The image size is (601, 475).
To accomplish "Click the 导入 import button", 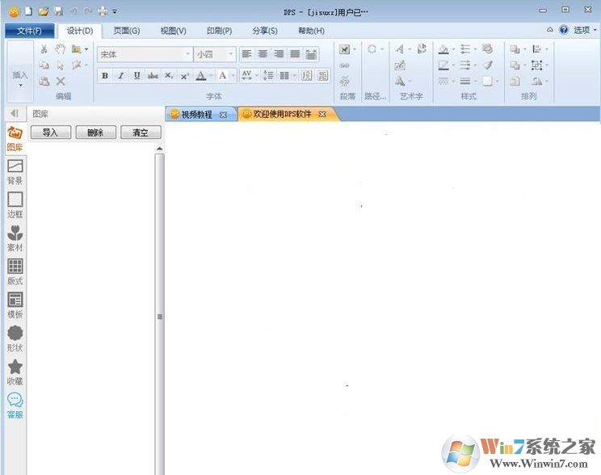I will click(x=51, y=132).
